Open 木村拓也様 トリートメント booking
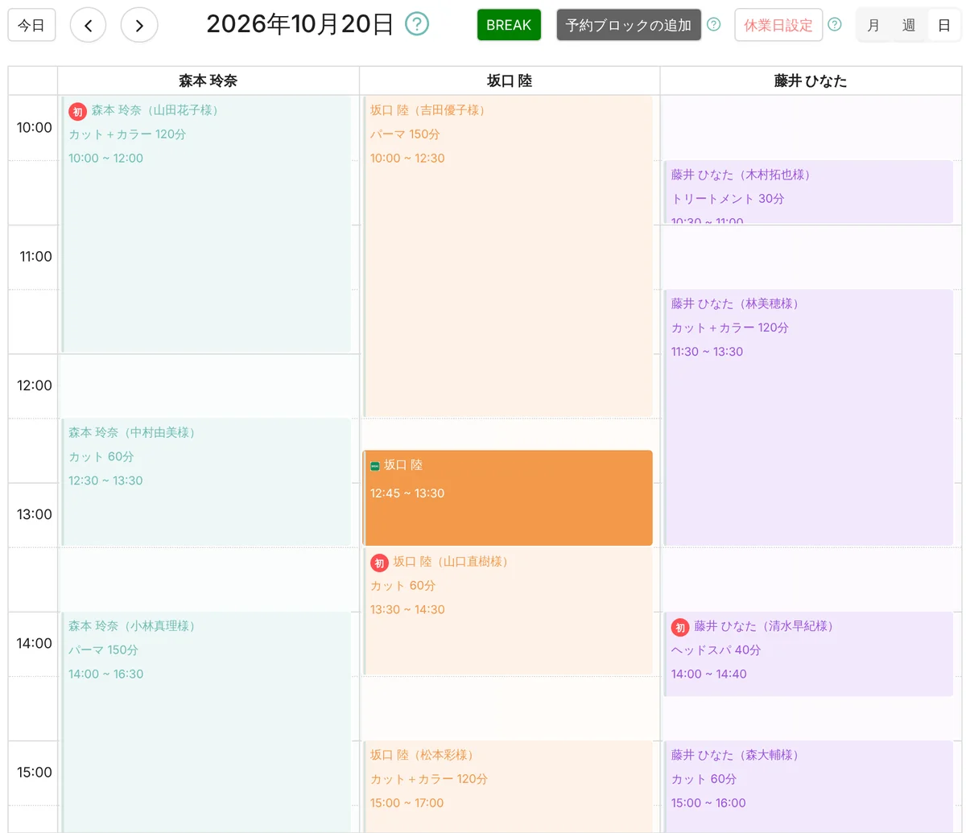 click(808, 192)
